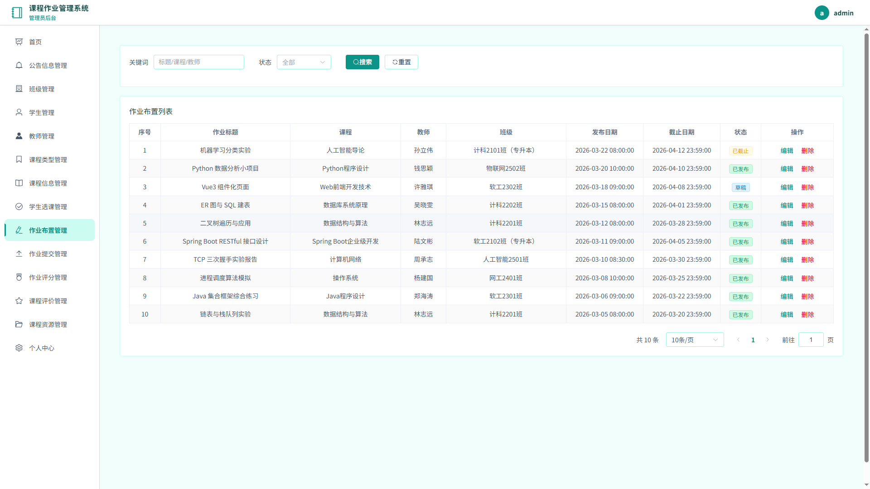Screen dimensions: 870x489
Task: Open the admin user menu
Action: point(834,13)
